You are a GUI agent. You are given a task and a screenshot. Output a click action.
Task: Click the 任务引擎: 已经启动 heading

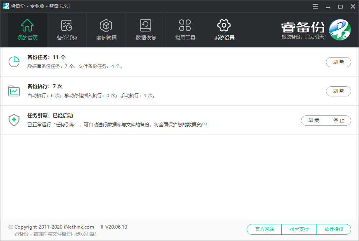point(50,115)
